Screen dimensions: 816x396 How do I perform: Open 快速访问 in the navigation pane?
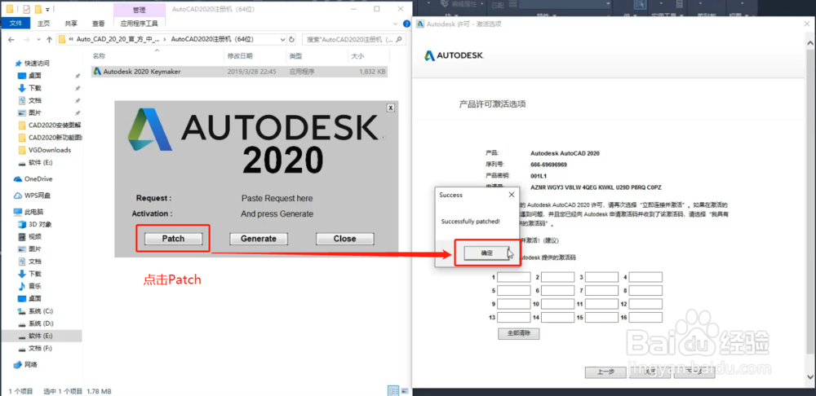pos(37,64)
